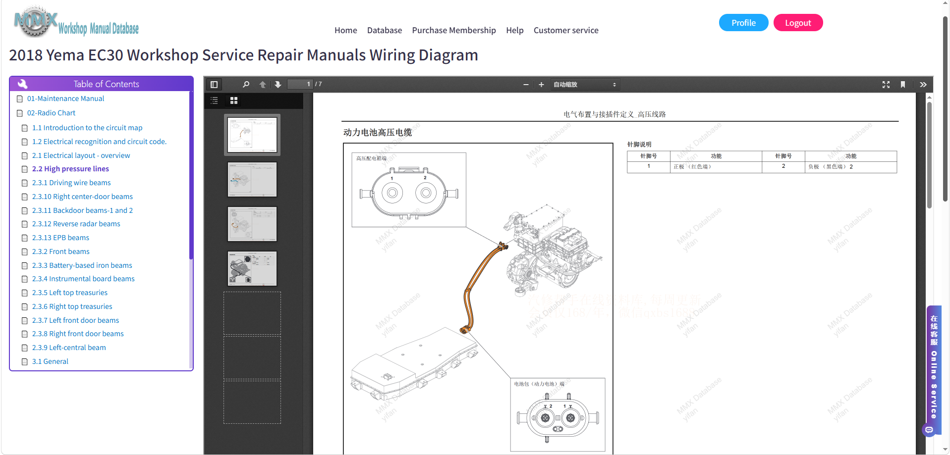Open 2.3.1 Driving wire beams
This screenshot has width=950, height=455.
[71, 183]
